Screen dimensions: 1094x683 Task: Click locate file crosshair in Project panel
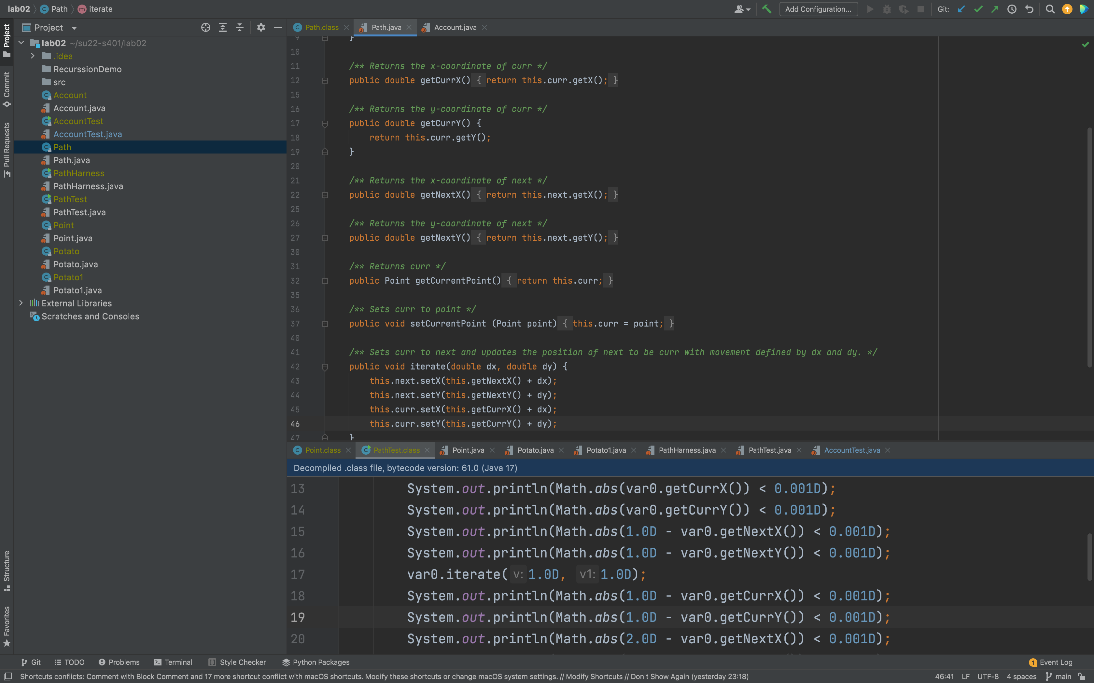206,28
